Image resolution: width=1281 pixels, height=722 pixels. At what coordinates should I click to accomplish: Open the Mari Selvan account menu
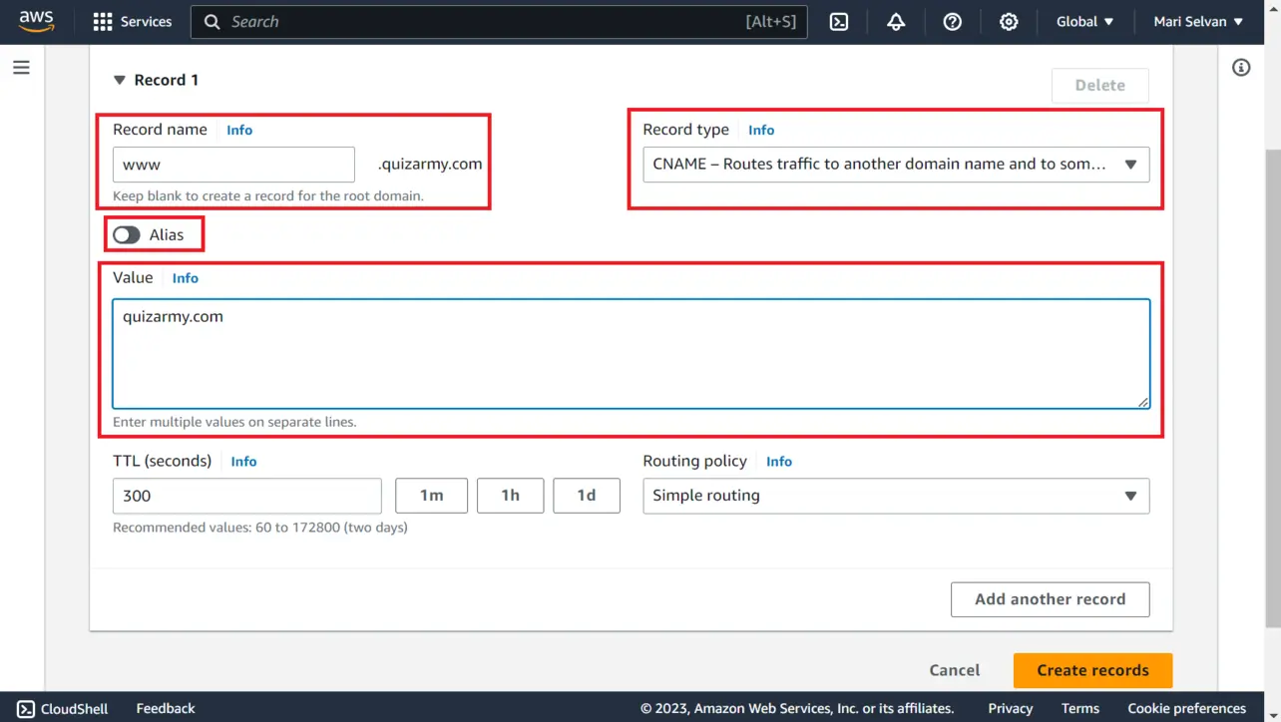tap(1198, 22)
